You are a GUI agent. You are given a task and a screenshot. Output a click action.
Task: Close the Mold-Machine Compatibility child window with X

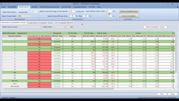(x=178, y=7)
